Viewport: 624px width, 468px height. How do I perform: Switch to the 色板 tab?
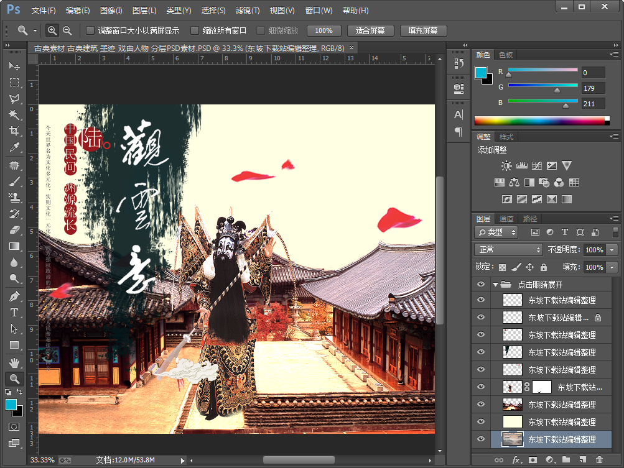506,55
